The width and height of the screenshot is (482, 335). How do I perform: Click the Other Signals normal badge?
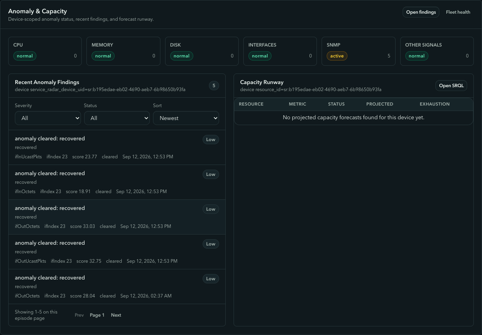point(417,56)
